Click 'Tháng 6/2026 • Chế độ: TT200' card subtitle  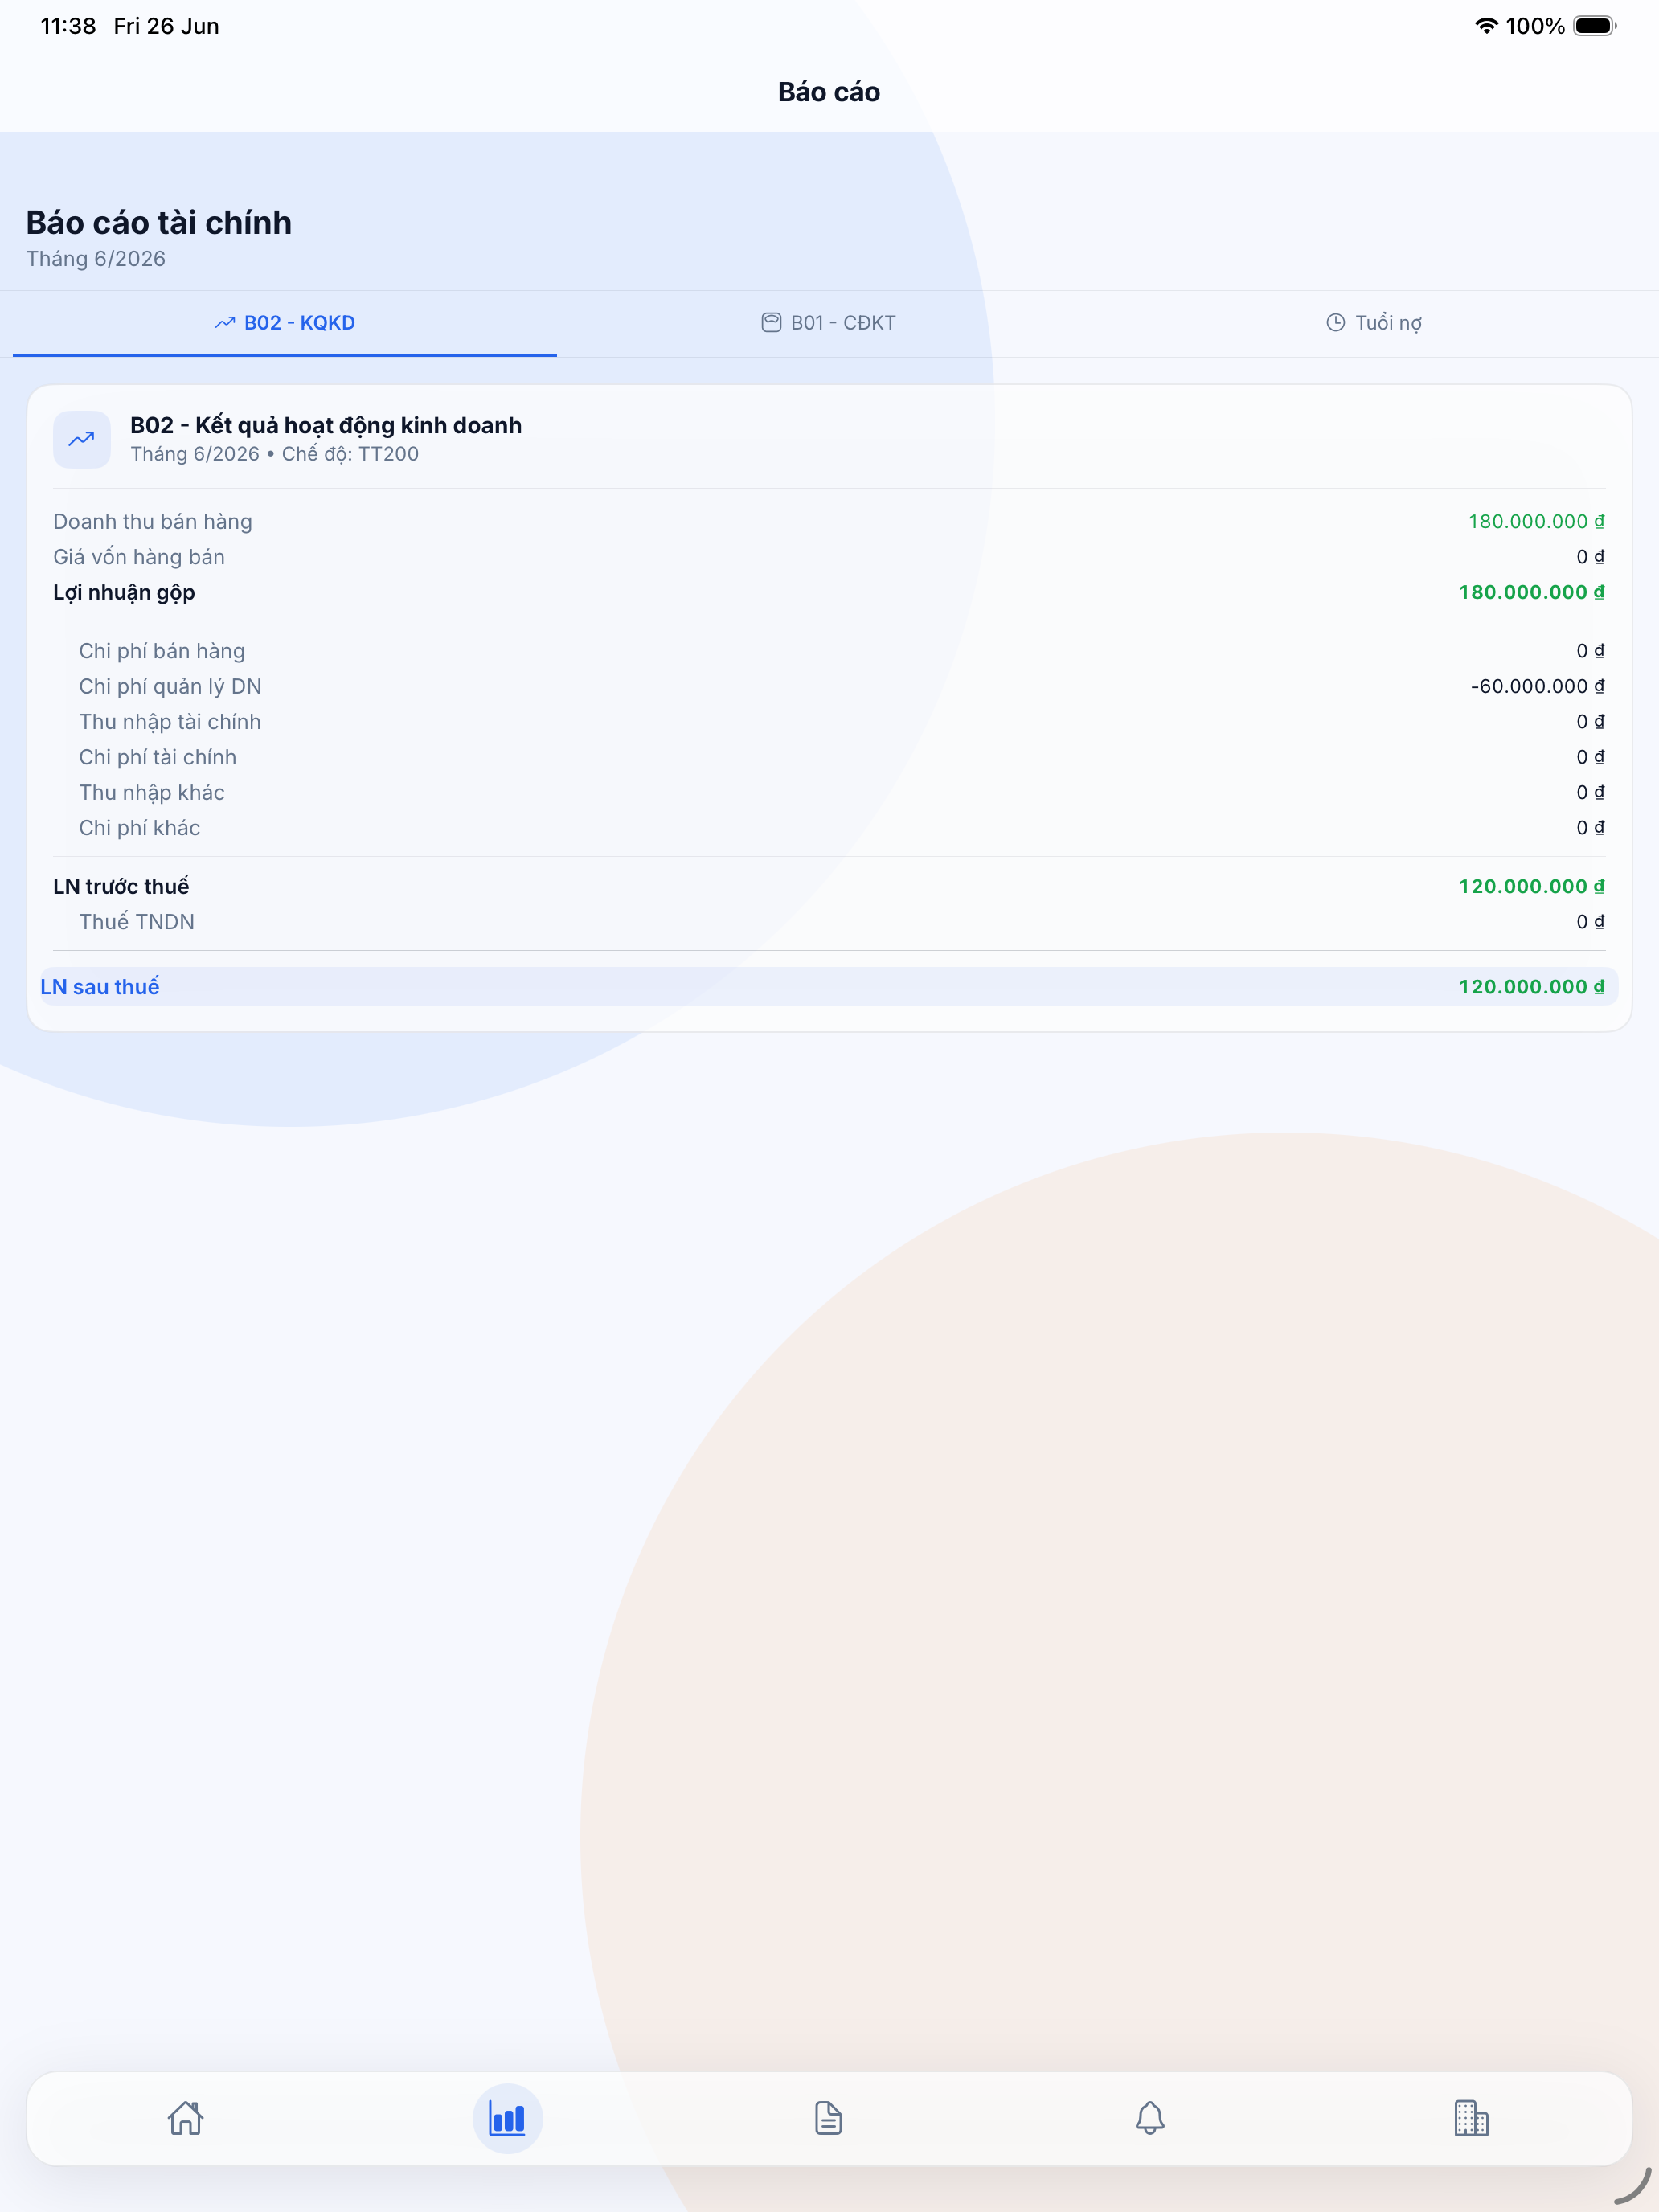click(275, 454)
